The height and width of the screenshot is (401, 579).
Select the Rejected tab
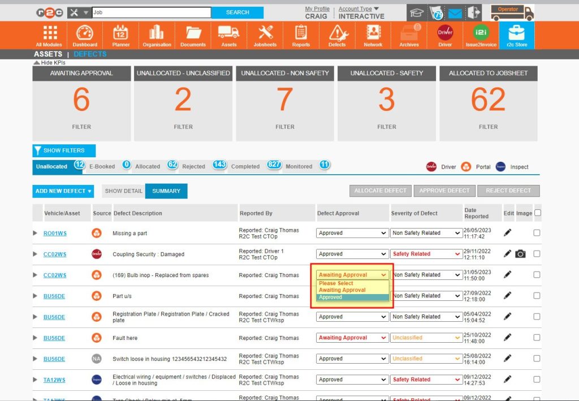194,166
